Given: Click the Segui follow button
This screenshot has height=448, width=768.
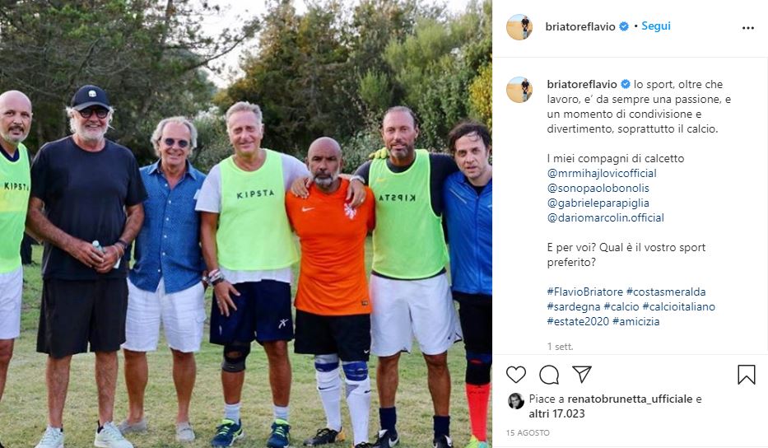Looking at the screenshot, I should pos(656,26).
